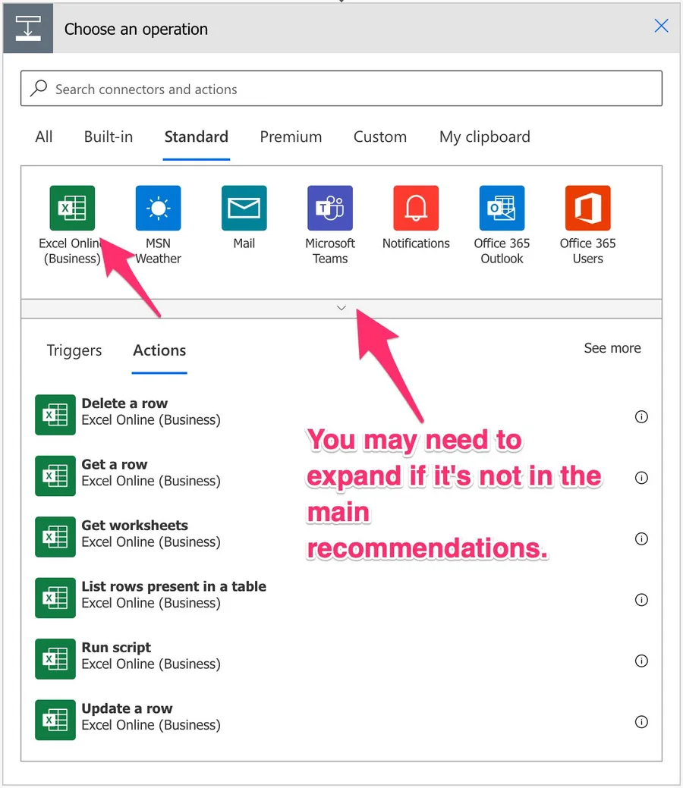
Task: Click the Search connectors and actions field
Action: [341, 89]
